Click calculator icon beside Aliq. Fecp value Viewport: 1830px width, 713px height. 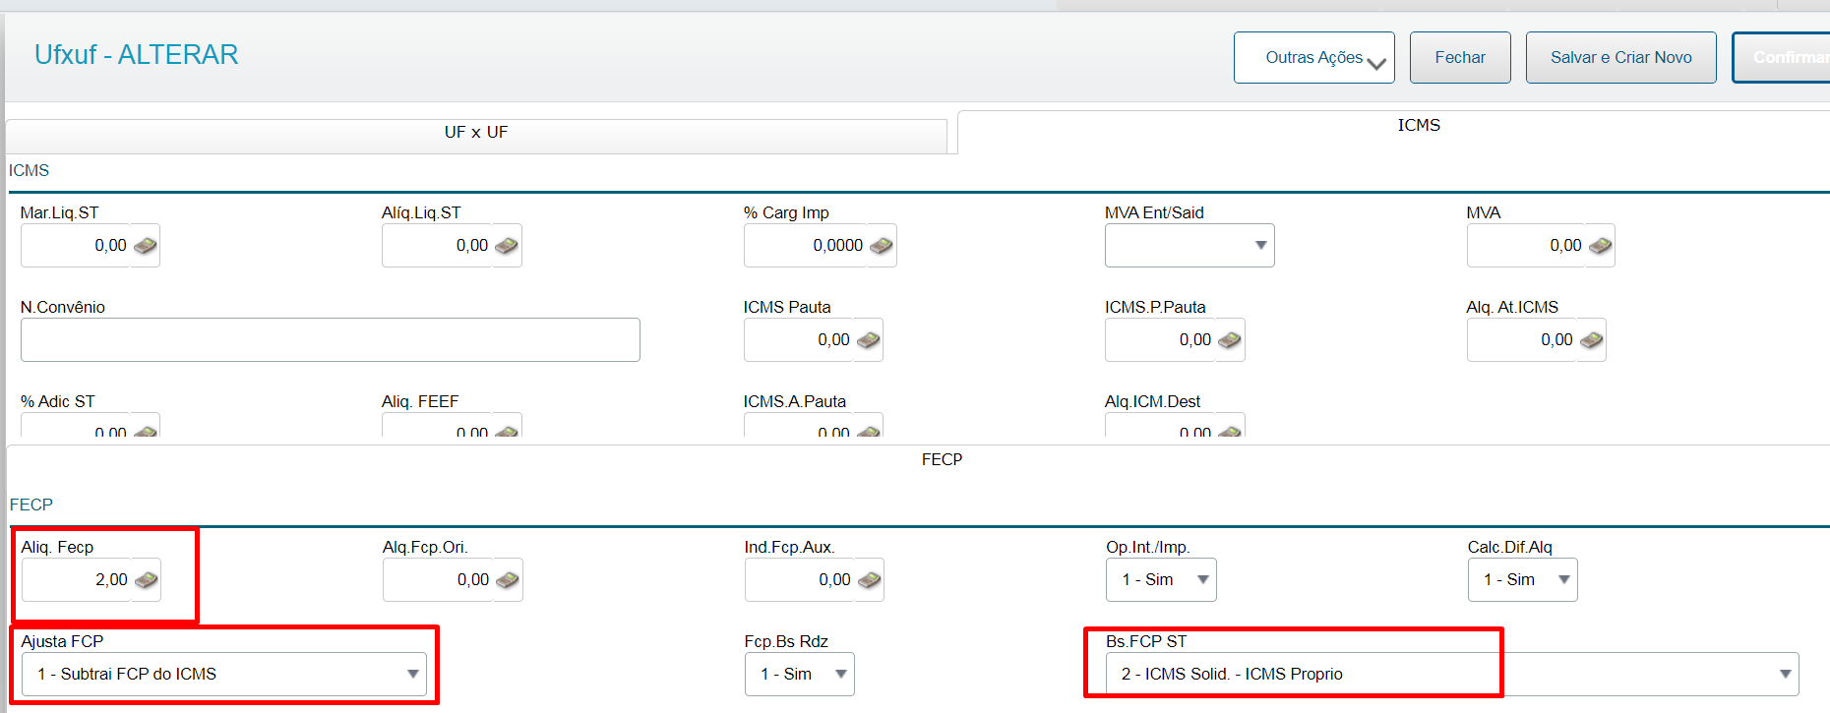(x=146, y=580)
